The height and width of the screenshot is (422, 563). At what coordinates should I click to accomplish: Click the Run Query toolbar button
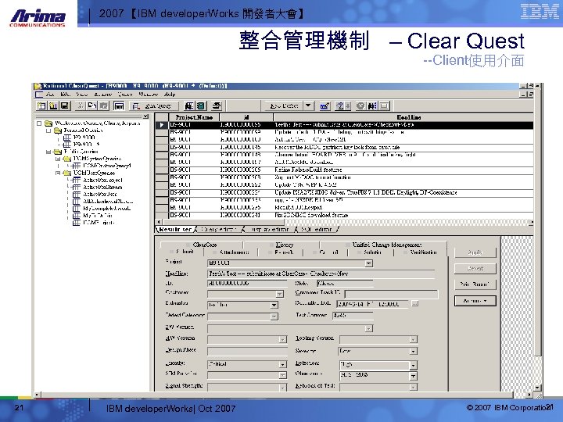point(153,105)
